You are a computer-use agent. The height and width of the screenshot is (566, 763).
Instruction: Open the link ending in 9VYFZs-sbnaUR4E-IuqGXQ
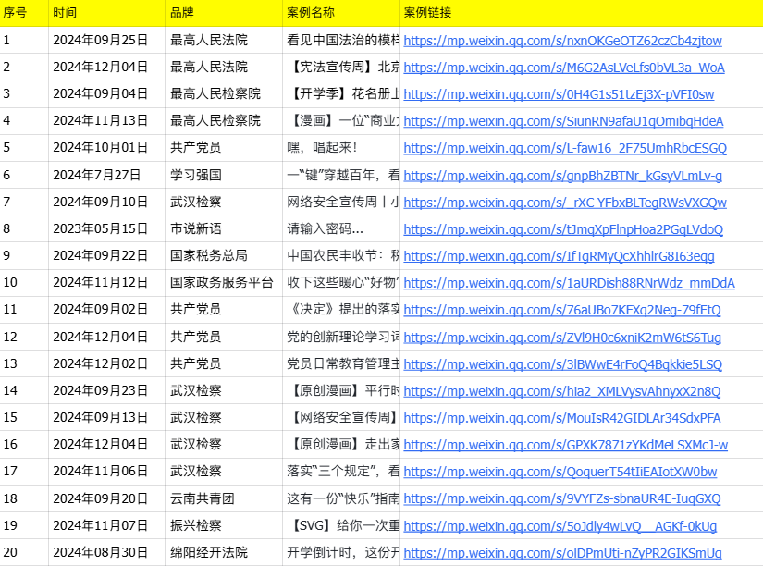tap(562, 498)
